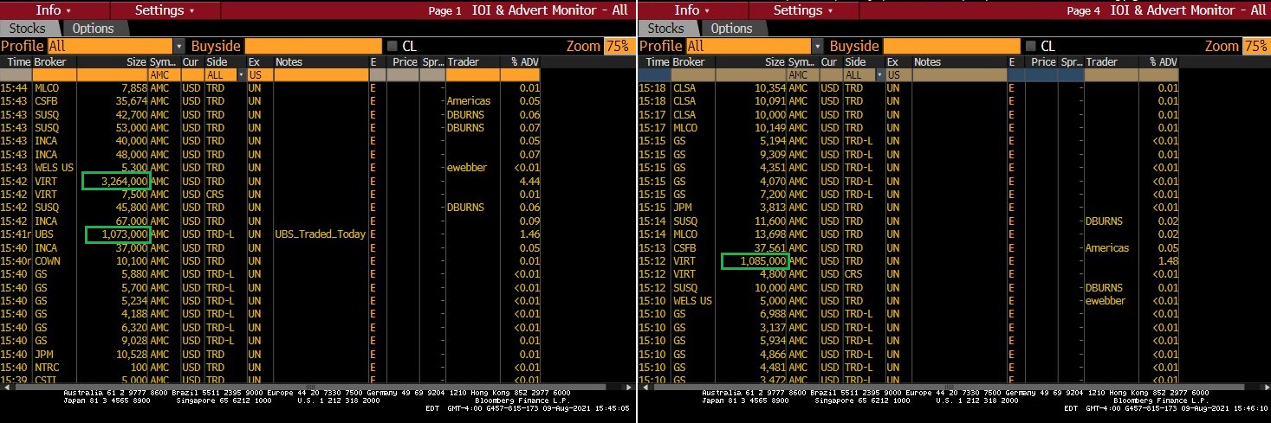Click trader Americas in Page 4 panel
Image resolution: width=1271 pixels, height=423 pixels.
1107,248
